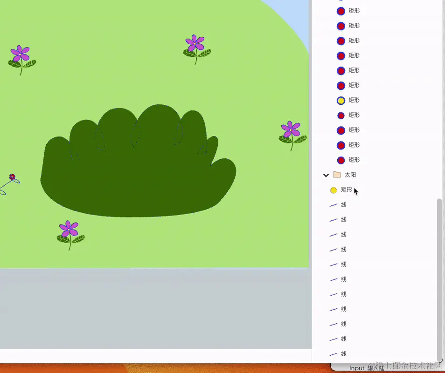445x373 pixels.
Task: Click the line icon of the bottommost 线 layer
Action: tap(334, 353)
